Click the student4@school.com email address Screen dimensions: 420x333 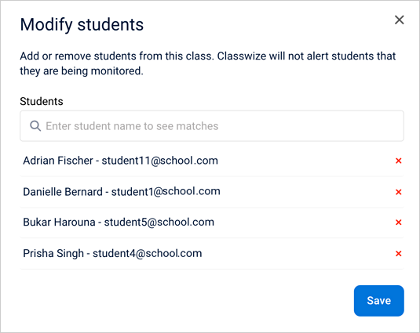[148, 253]
